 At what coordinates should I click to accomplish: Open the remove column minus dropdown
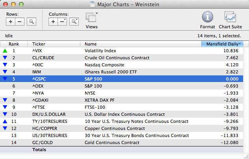(62, 22)
